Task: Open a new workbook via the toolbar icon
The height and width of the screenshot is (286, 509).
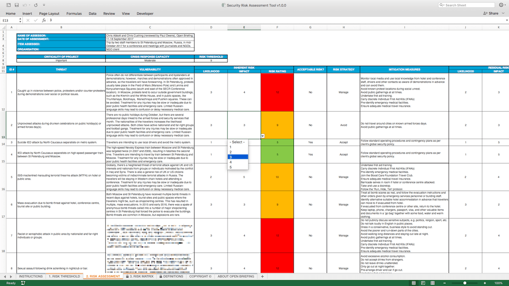Action: (9, 4)
